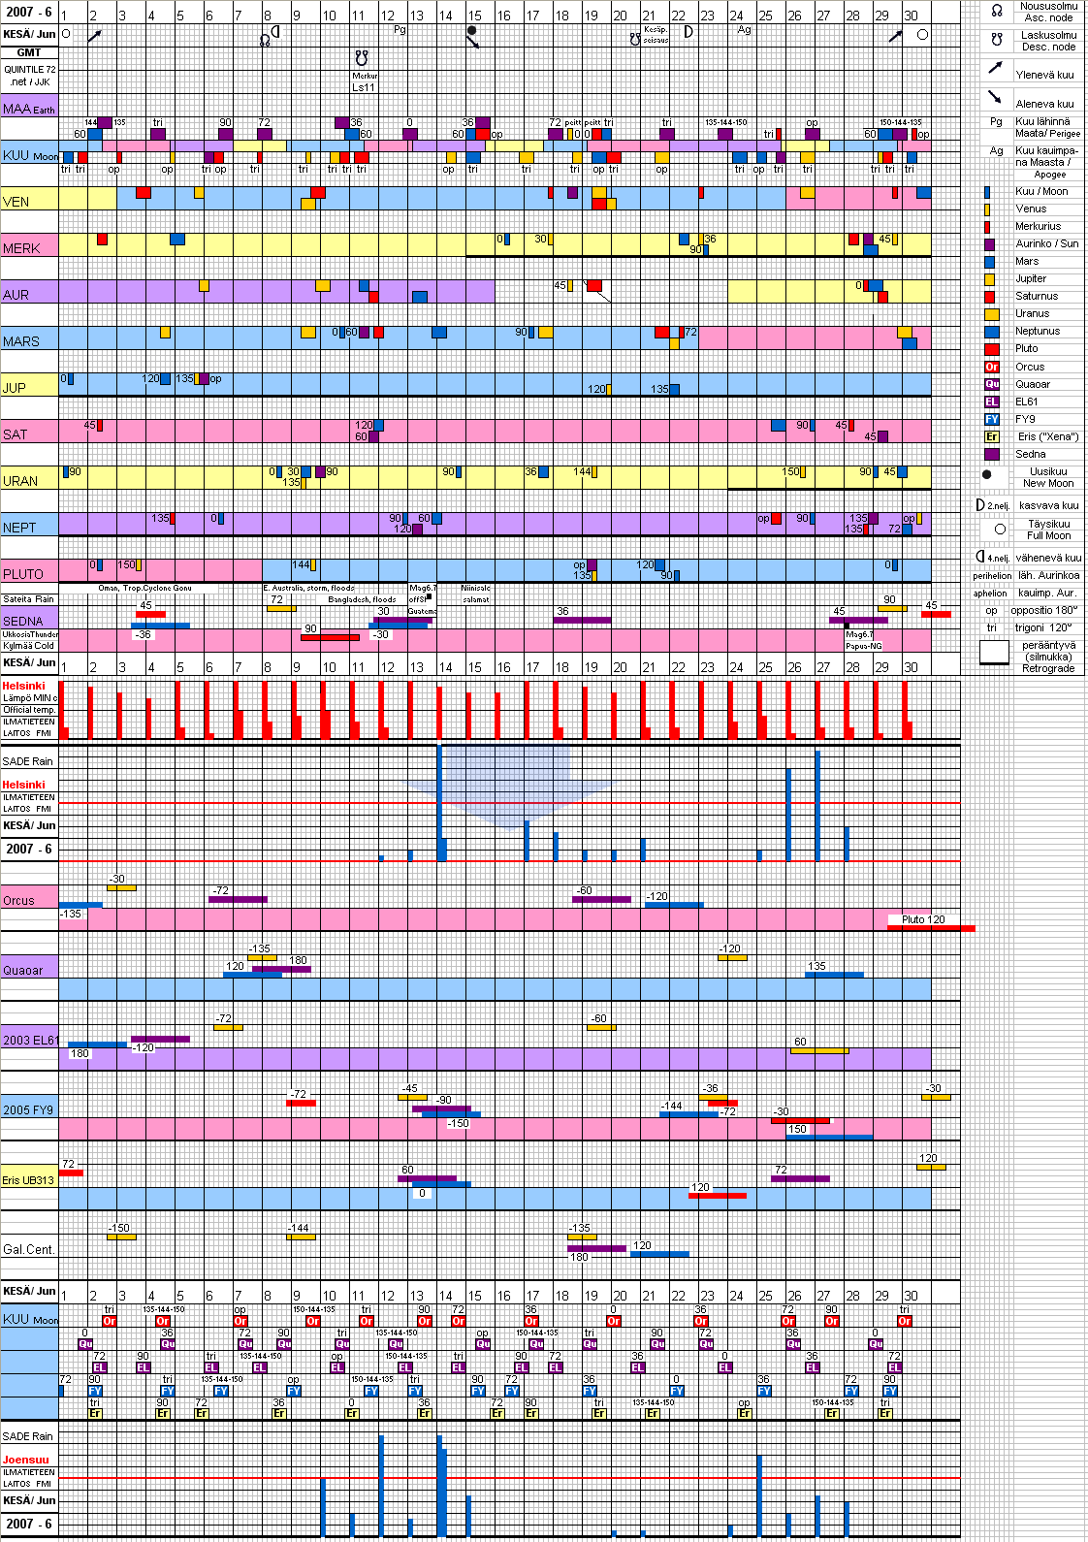Click the descending node symbol above Merkur Ls11
The width and height of the screenshot is (1088, 1542).
coord(362,58)
